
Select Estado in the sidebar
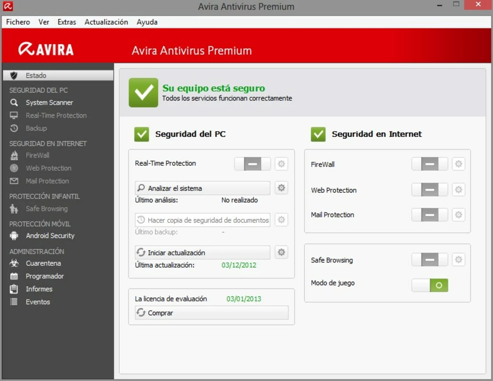click(58, 76)
